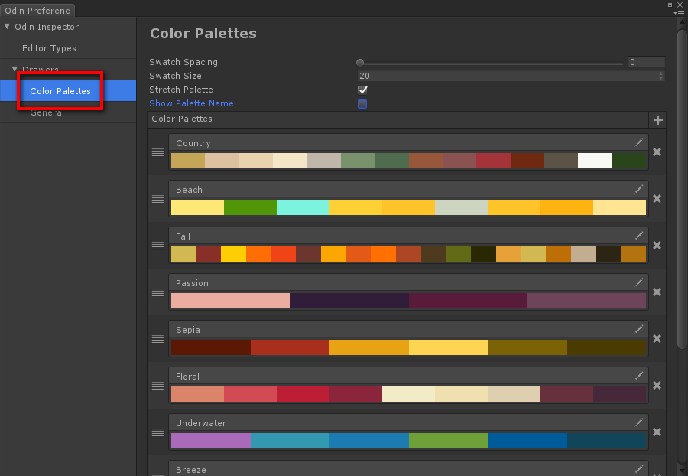Edit the Underwater palette with pencil icon
This screenshot has width=688, height=476.
pyautogui.click(x=639, y=422)
